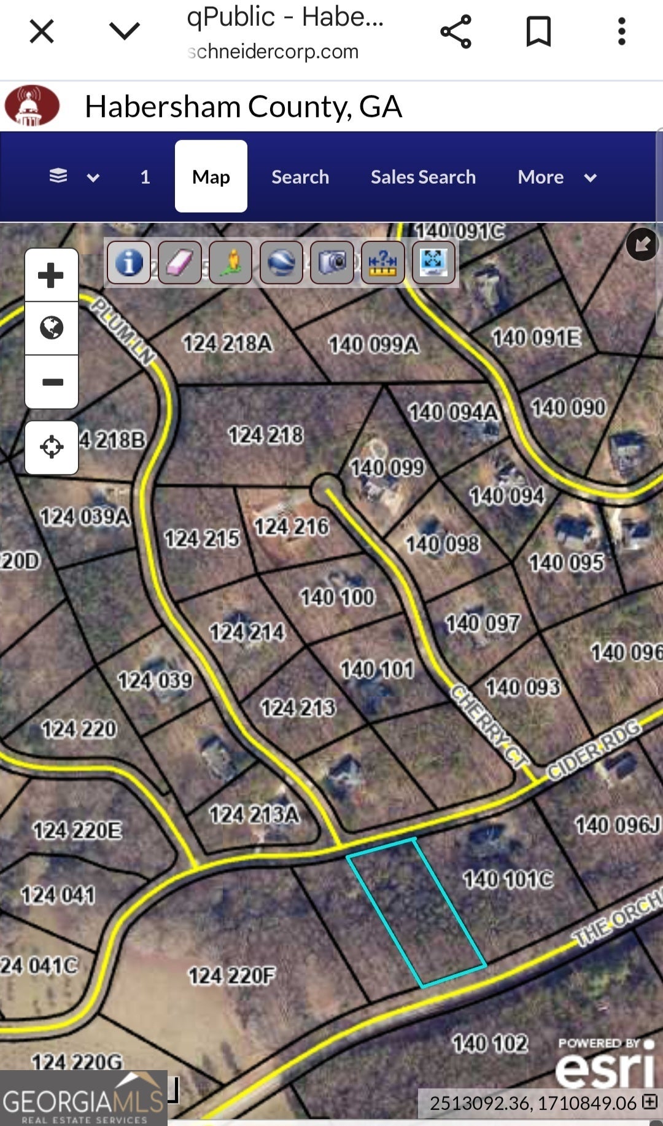Pop out map with arrow button

click(642, 244)
